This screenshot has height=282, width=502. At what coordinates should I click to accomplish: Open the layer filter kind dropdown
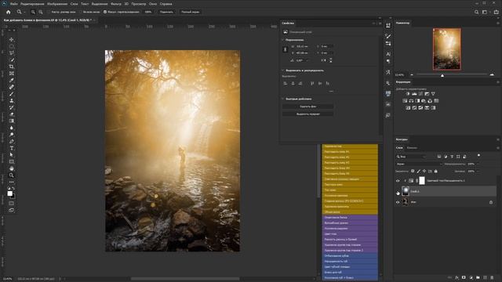pyautogui.click(x=411, y=157)
